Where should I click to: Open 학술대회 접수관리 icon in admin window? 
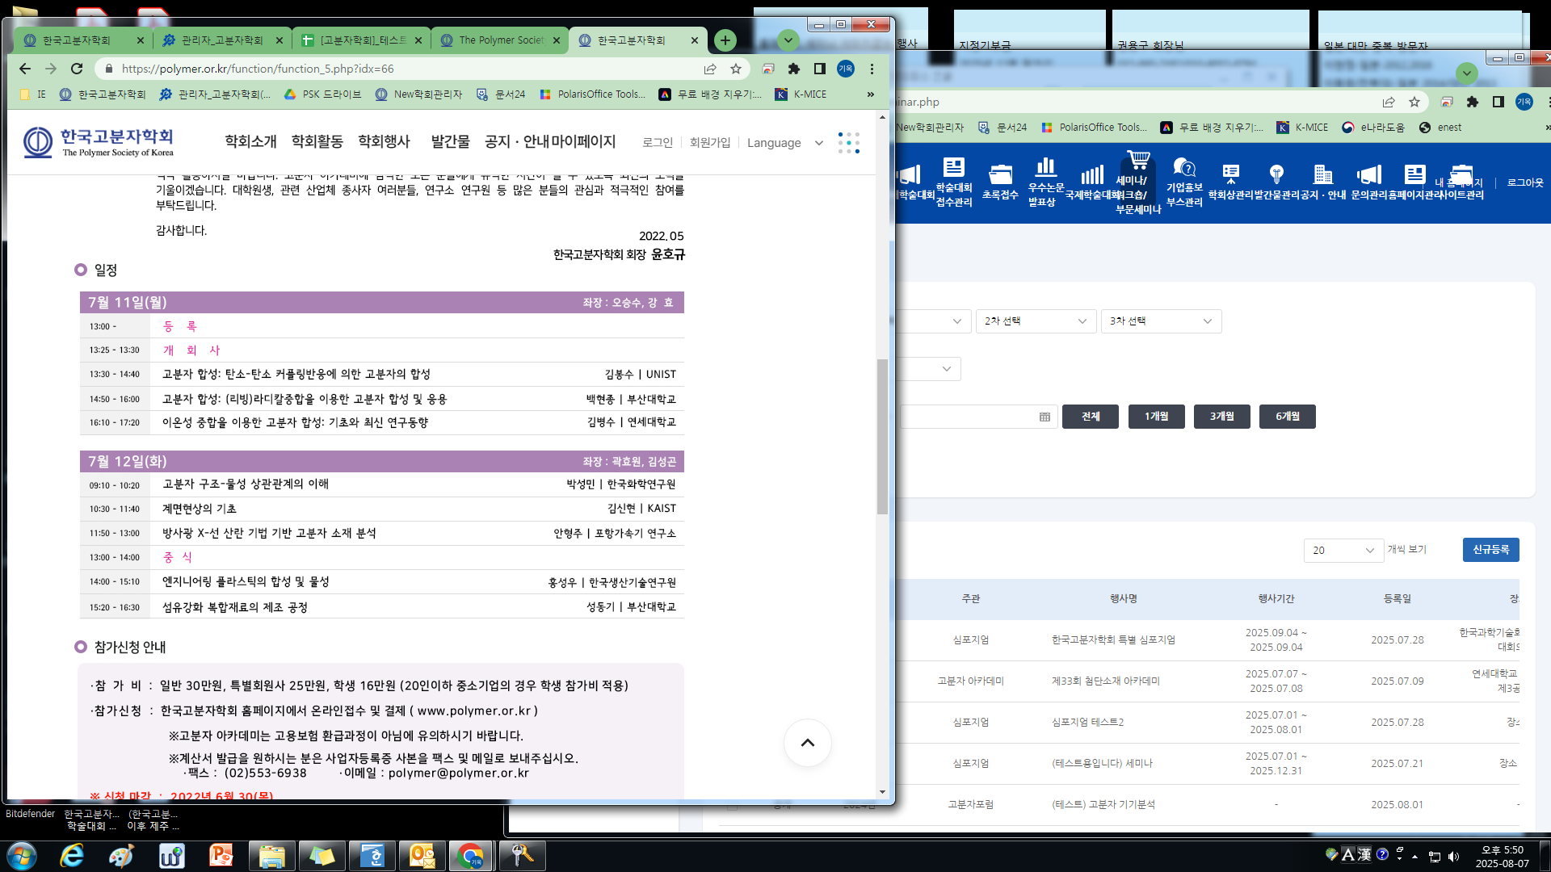tap(954, 182)
